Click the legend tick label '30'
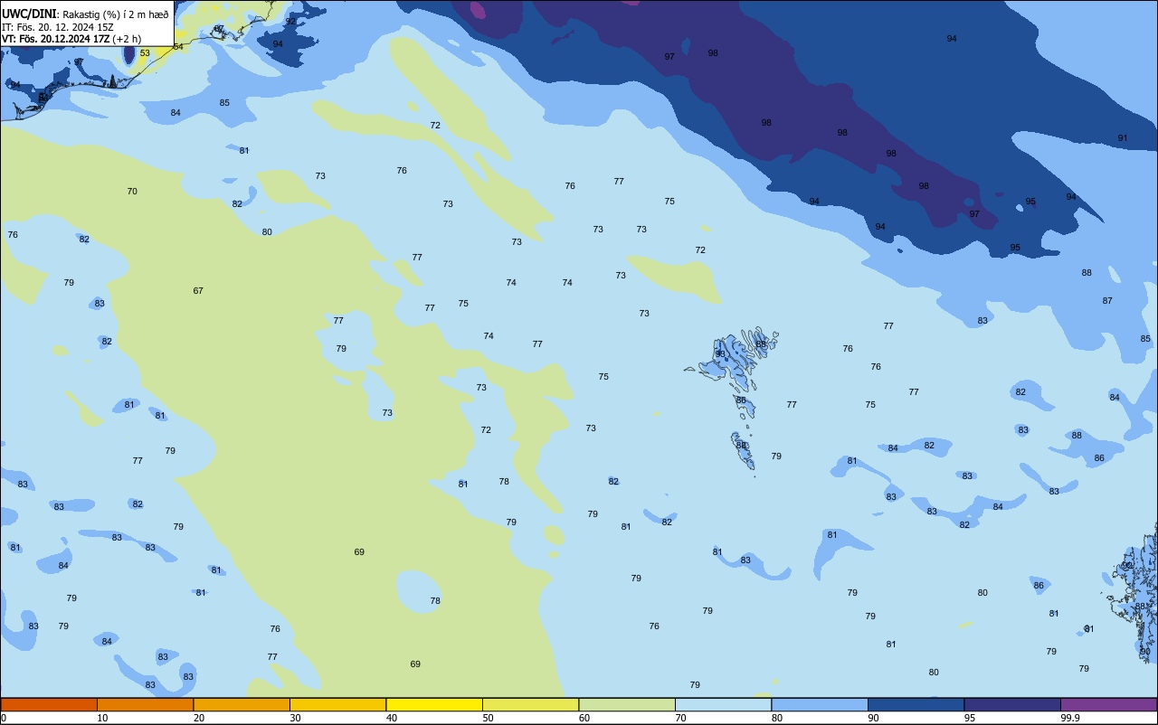Image resolution: width=1158 pixels, height=725 pixels. [x=295, y=718]
